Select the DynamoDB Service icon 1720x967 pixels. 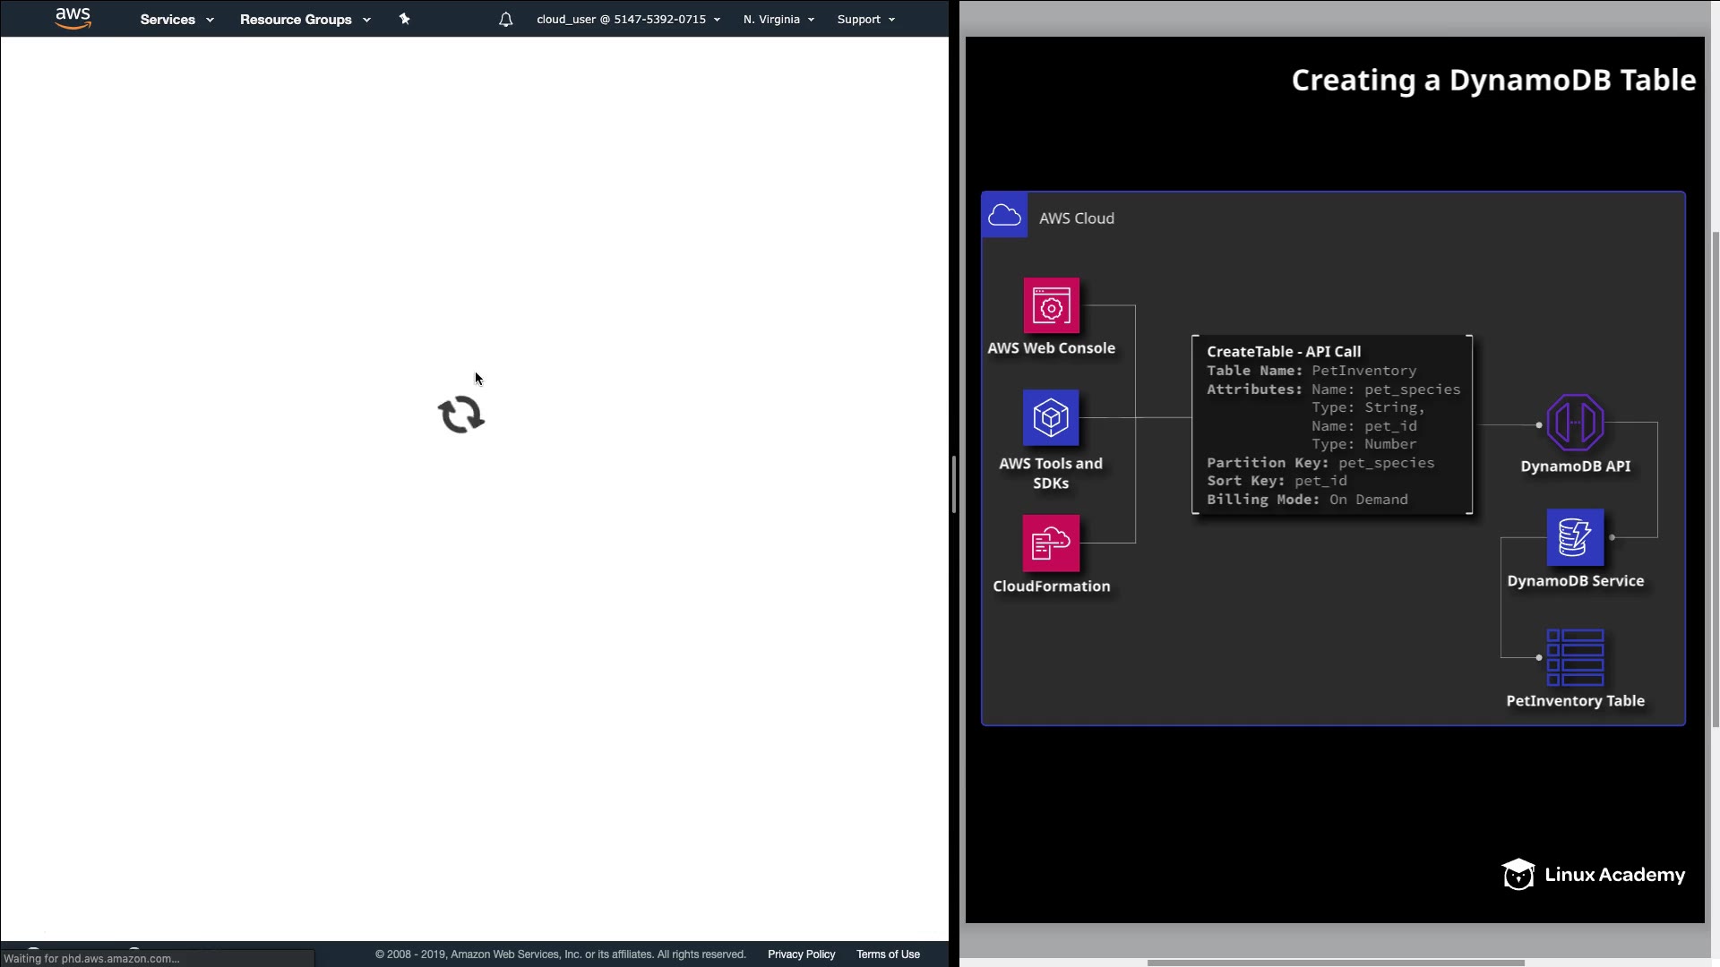pyautogui.click(x=1575, y=537)
